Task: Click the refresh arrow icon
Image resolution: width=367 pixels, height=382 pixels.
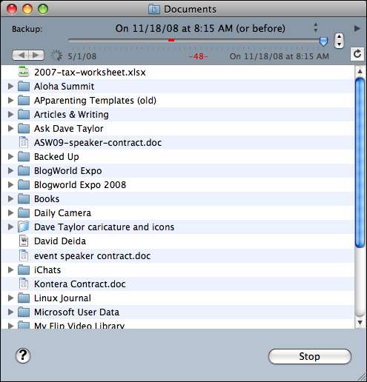Action: coord(357,54)
